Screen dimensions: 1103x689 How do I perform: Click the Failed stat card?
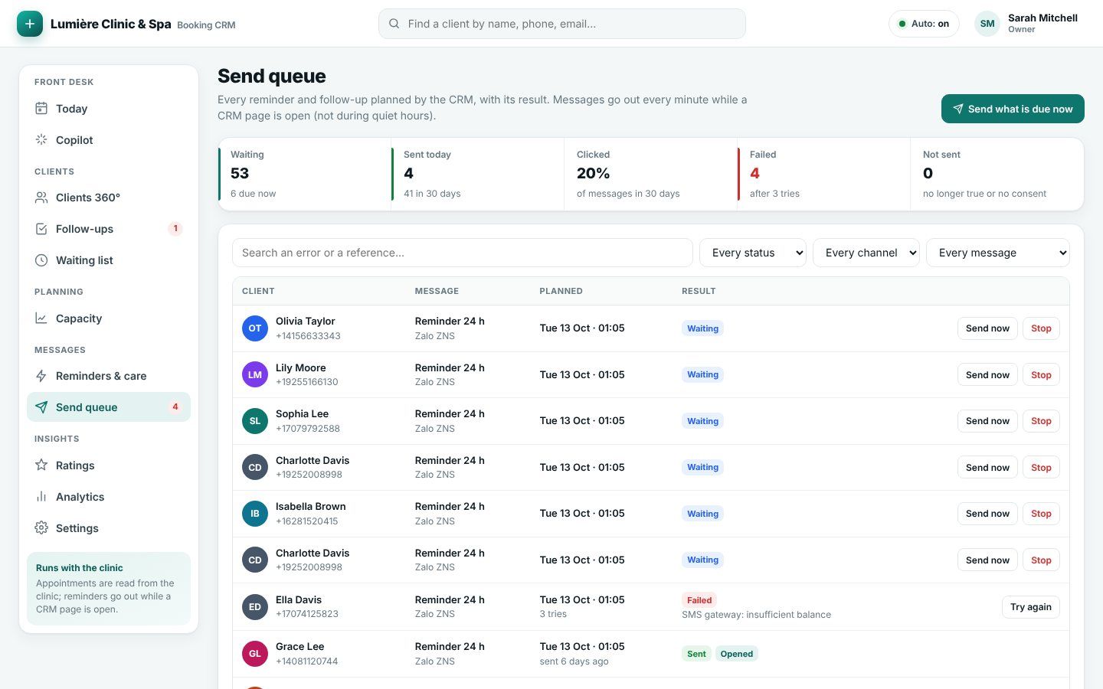823,174
